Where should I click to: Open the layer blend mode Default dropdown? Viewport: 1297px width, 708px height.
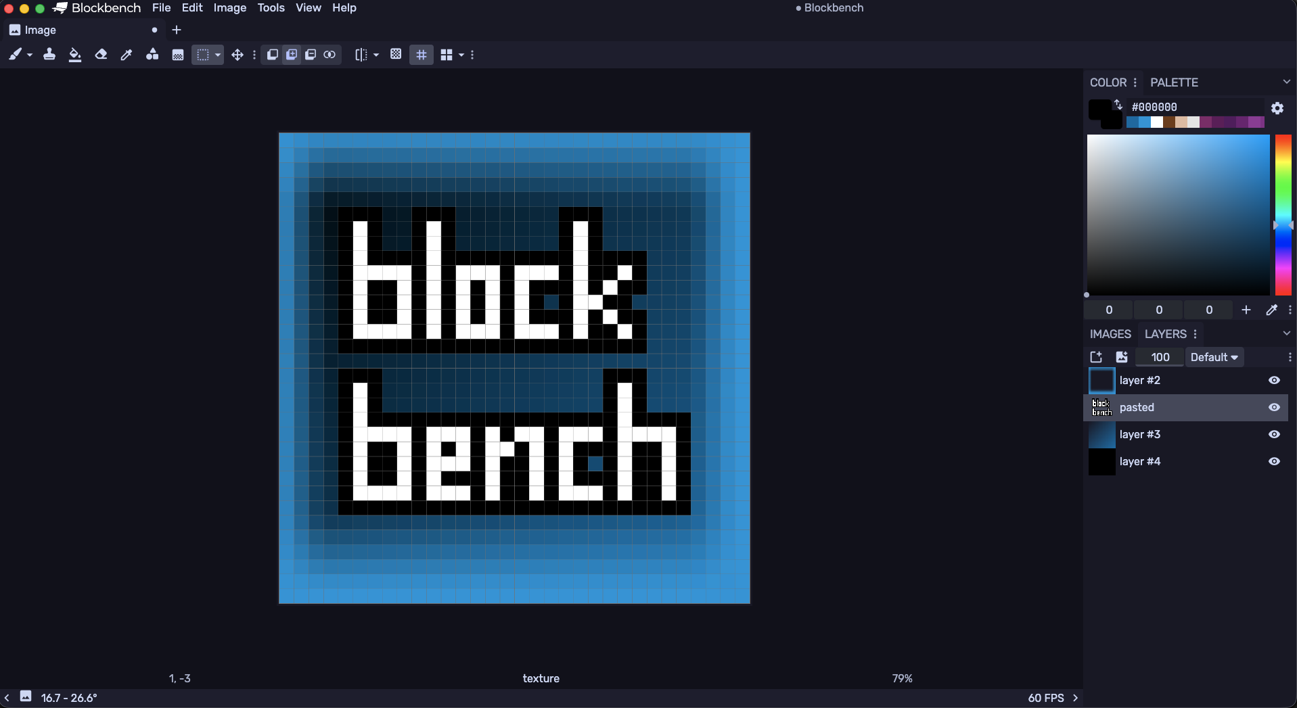pos(1214,357)
